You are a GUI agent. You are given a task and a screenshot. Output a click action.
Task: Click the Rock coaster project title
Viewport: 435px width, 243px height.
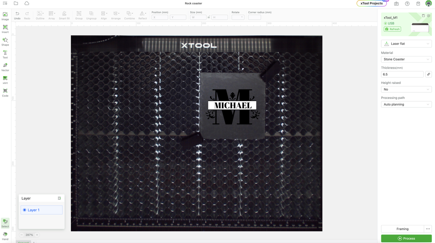coord(193,3)
